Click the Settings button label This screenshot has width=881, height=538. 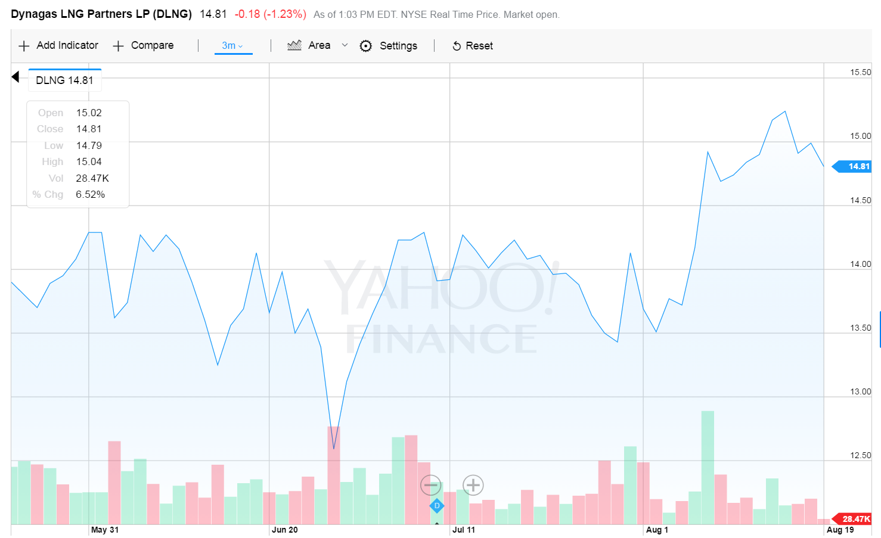click(x=398, y=45)
